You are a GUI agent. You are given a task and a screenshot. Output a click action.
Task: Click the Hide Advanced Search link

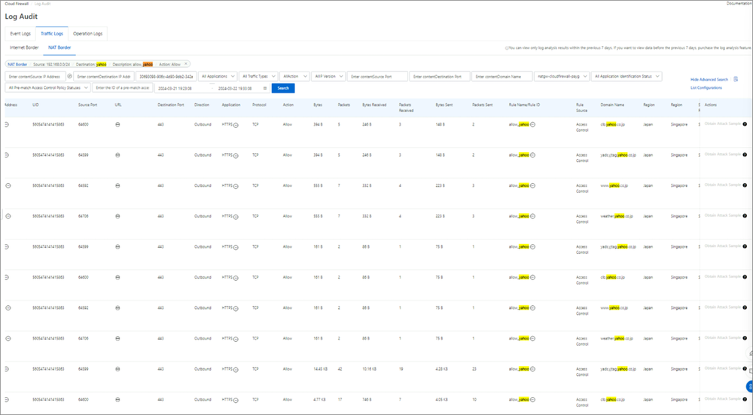709,79
